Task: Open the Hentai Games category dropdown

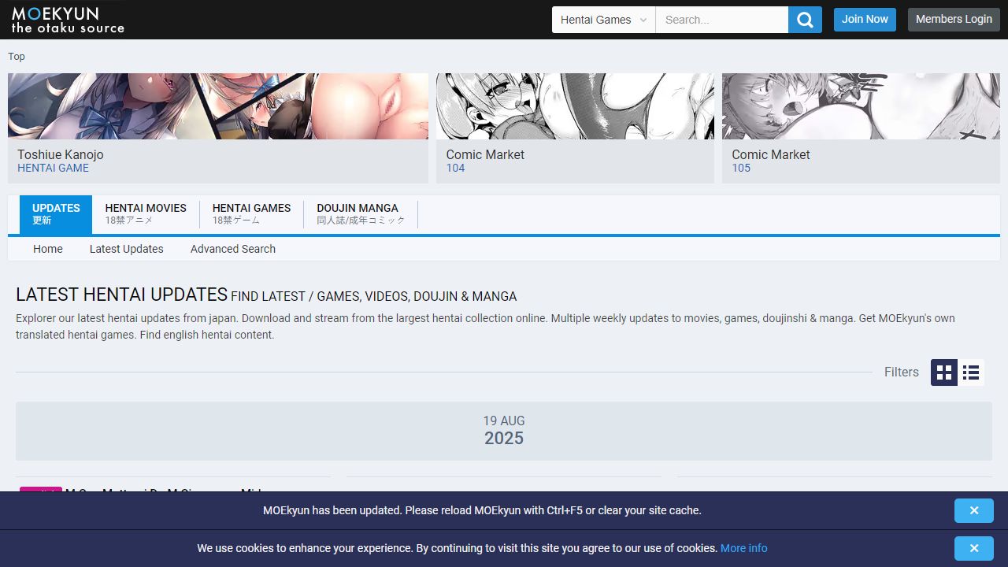Action: [604, 20]
